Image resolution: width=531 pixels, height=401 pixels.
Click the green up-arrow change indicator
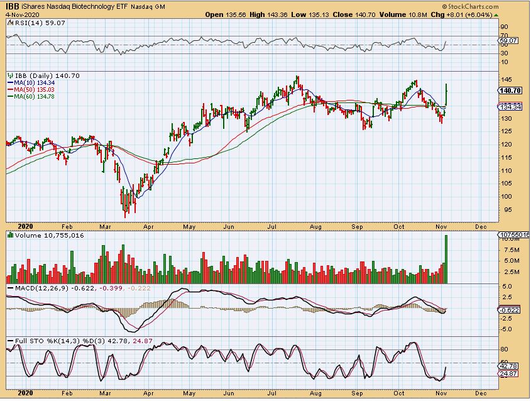click(496, 15)
